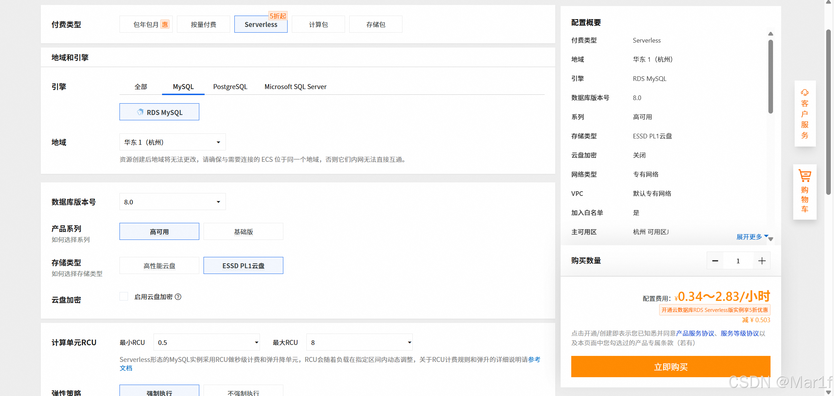Select the 存储包 billing type
834x396 pixels.
coord(376,24)
